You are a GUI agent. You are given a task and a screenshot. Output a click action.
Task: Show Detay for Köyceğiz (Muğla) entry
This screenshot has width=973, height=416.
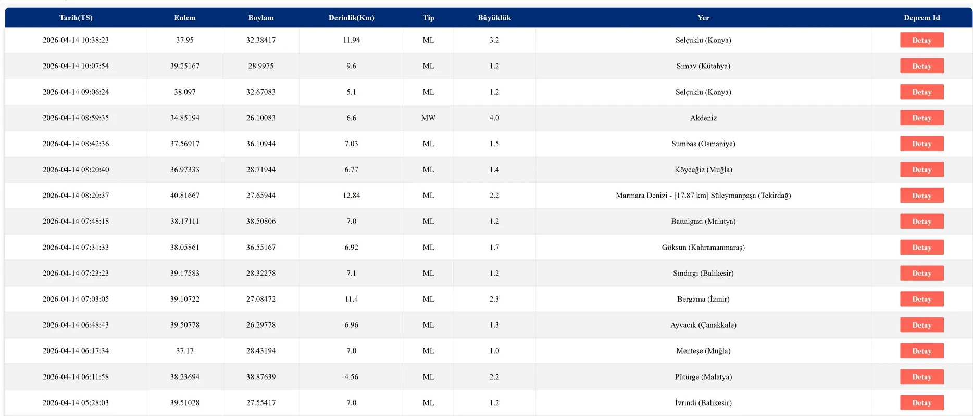(x=921, y=170)
